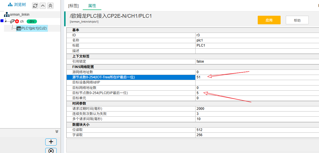319x153 pixels.
Task: Click the orange 应用 button
Action: tap(269, 20)
